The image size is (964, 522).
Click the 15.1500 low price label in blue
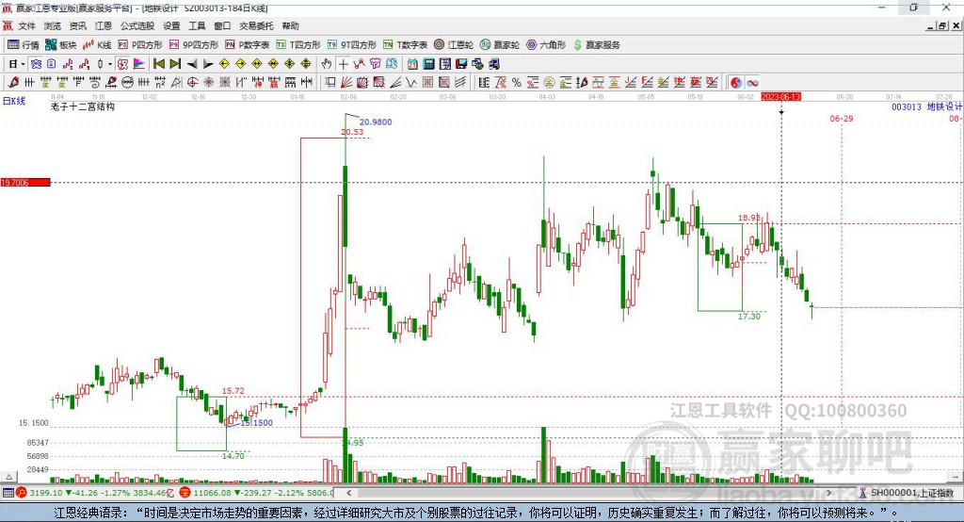[x=256, y=423]
